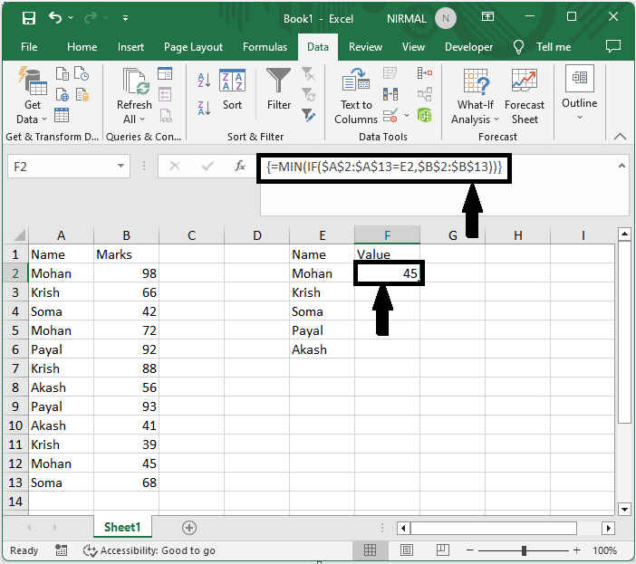Switch to Page Layout view

pyautogui.click(x=407, y=550)
